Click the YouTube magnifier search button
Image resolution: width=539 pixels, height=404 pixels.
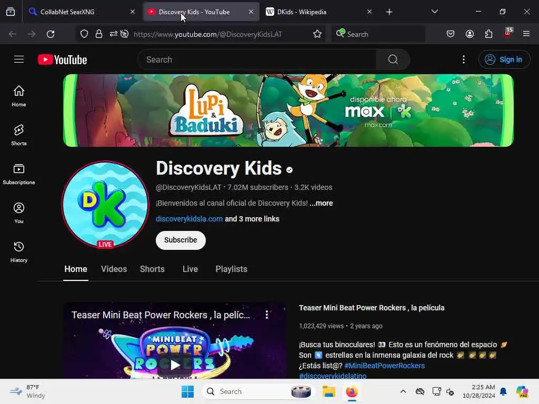(393, 59)
